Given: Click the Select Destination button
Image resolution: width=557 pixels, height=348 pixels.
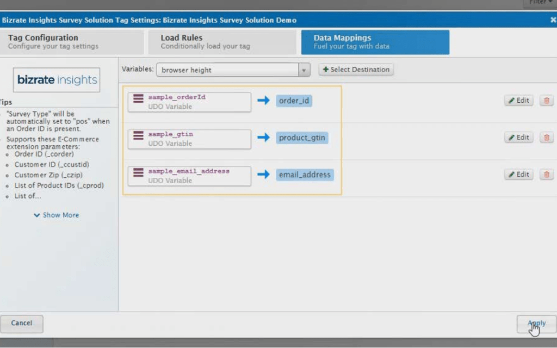Looking at the screenshot, I should pos(356,70).
